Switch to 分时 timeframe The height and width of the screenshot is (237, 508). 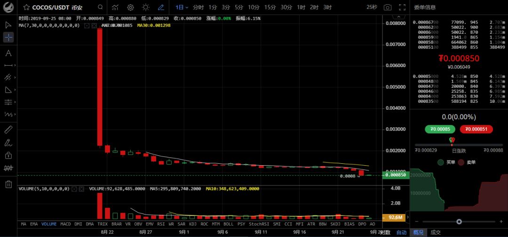tap(198, 7)
